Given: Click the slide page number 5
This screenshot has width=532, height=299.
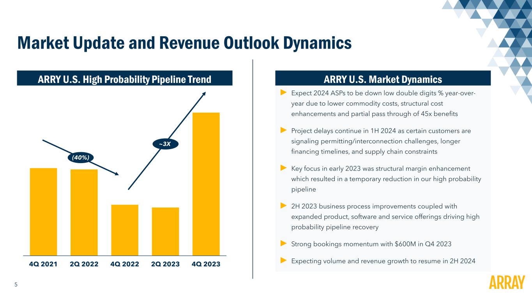Looking at the screenshot, I should [x=16, y=285].
